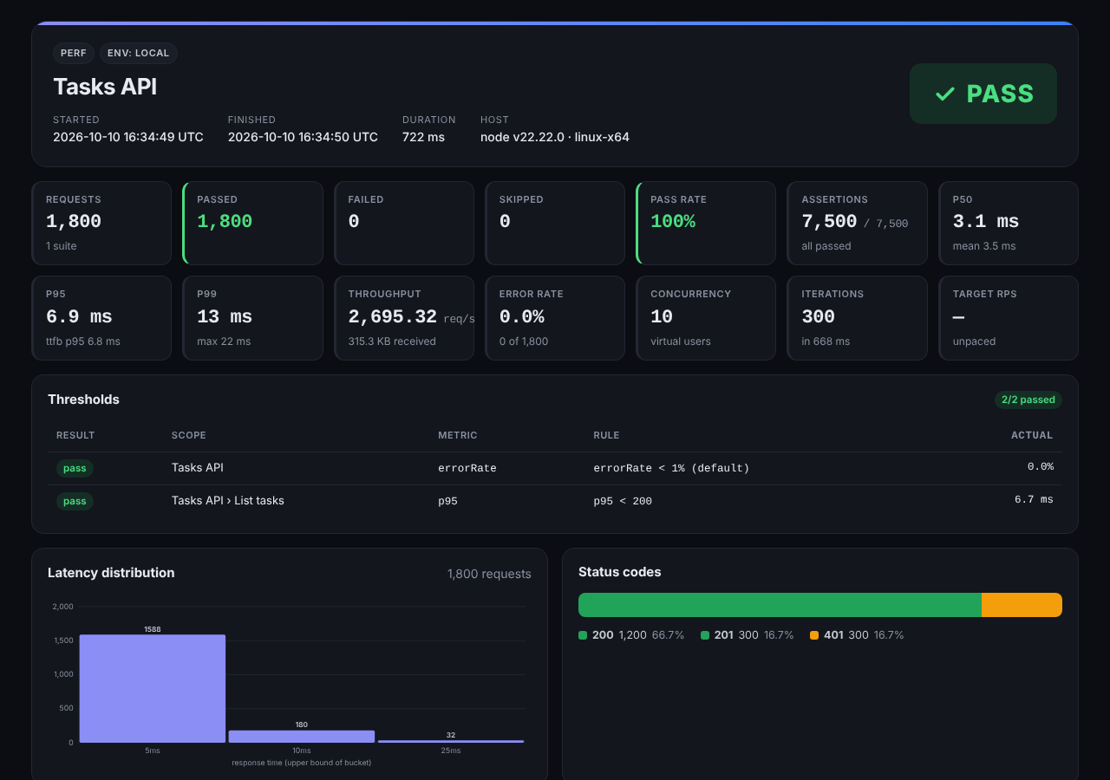Click the rule errorRate < 1% (default)
Image resolution: width=1110 pixels, height=780 pixels.
click(x=671, y=468)
